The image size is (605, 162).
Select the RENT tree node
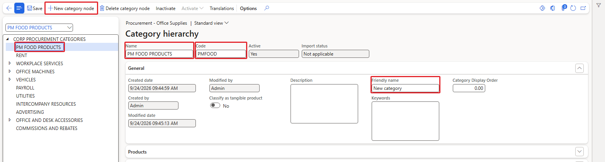pos(22,55)
